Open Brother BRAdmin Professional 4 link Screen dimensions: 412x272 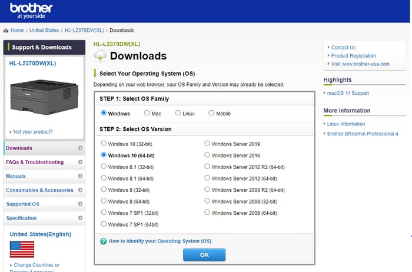tap(363, 134)
